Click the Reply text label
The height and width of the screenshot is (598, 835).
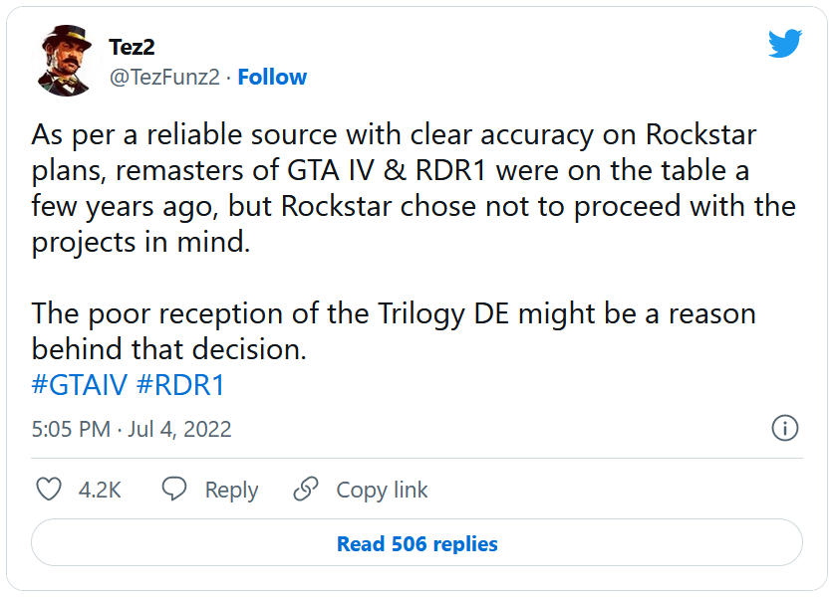tap(231, 490)
